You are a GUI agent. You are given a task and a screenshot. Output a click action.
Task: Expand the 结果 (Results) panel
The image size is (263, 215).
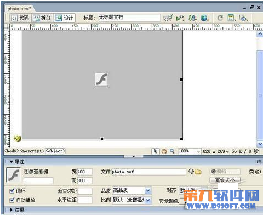click(12, 210)
